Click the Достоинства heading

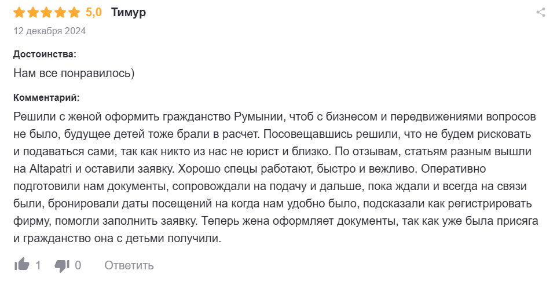pos(45,54)
